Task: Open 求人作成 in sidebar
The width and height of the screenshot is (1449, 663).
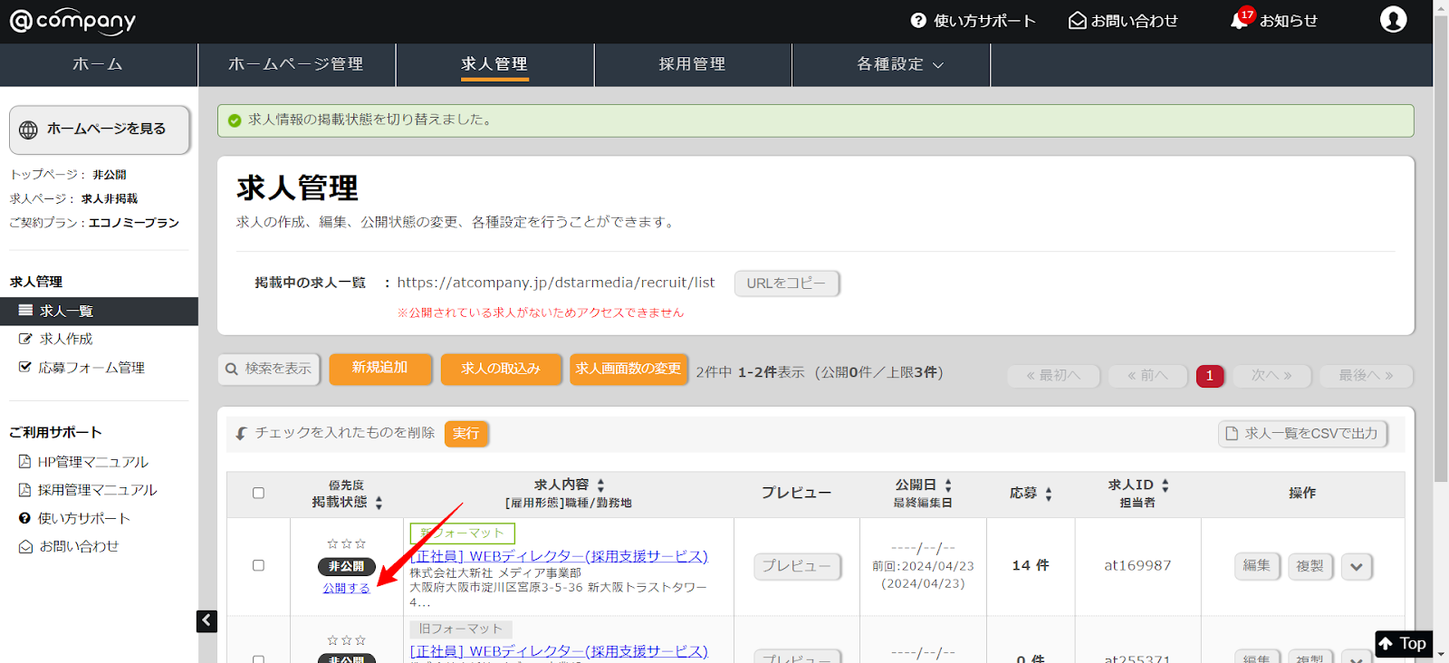Action: tap(56, 339)
